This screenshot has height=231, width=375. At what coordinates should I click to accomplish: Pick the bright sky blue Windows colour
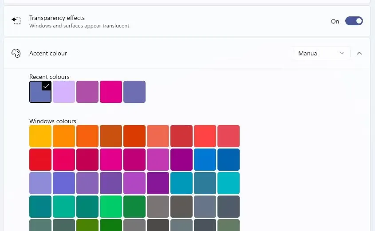(205, 160)
